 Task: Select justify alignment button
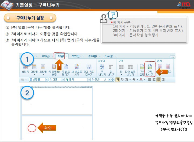[x=150, y=79]
